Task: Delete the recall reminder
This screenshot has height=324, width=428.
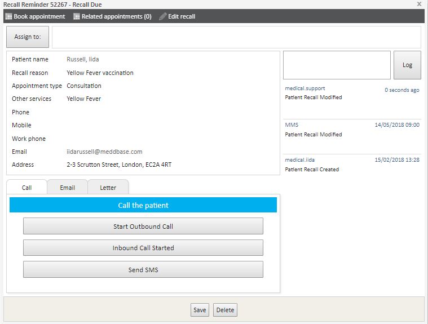Action: click(x=225, y=310)
